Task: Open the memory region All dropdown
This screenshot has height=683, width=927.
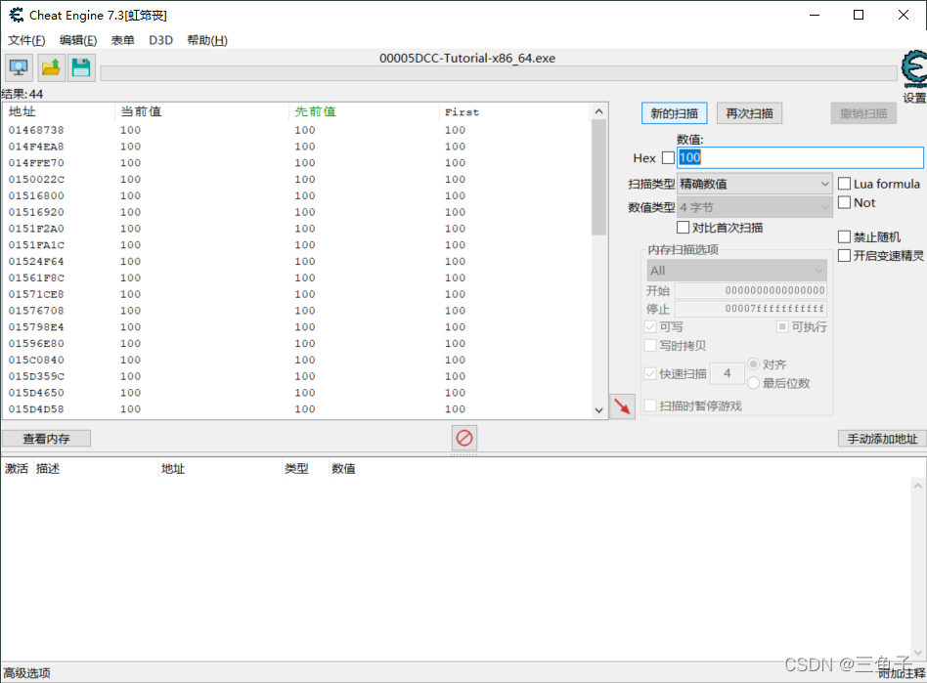Action: (x=736, y=271)
